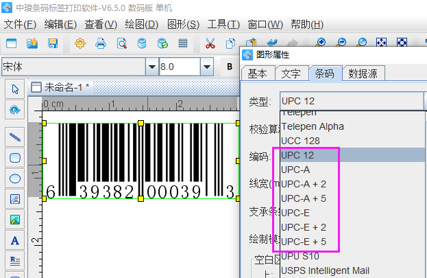Click the blue curved arrow tool
Image resolution: width=427 pixels, height=278 pixels.
pos(15,110)
